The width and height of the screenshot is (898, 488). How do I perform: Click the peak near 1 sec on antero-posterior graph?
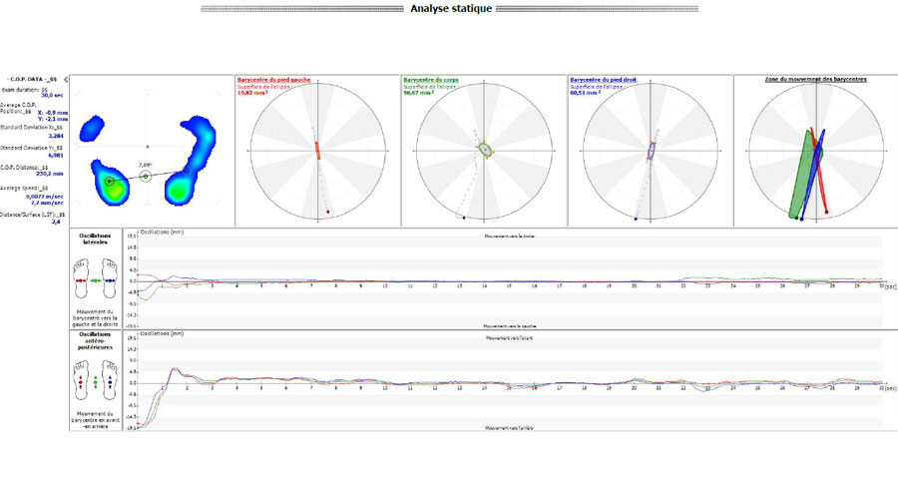point(173,369)
